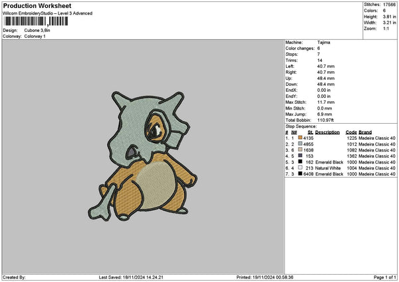Screen dimensions: 399x282
Task: Click the 'N#' column header
Action: pos(294,132)
